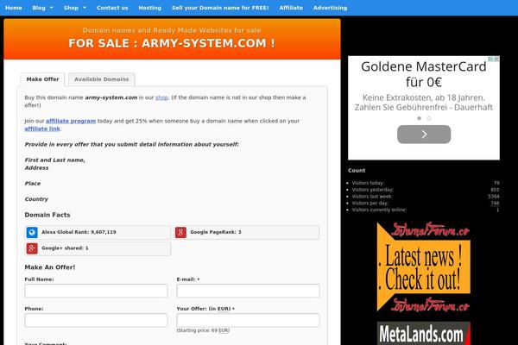Open the MetaLands.com banner
518x345 pixels.
(424, 334)
